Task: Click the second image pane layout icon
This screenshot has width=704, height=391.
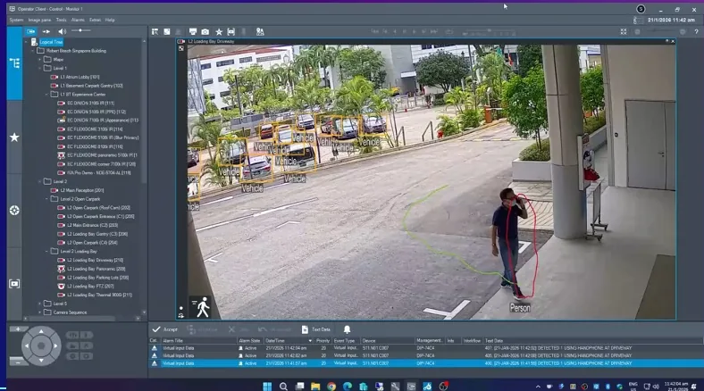Action: (166, 31)
